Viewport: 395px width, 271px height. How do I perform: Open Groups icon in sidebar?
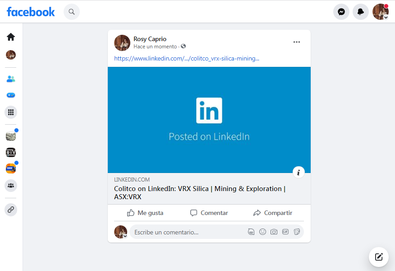coord(10,186)
